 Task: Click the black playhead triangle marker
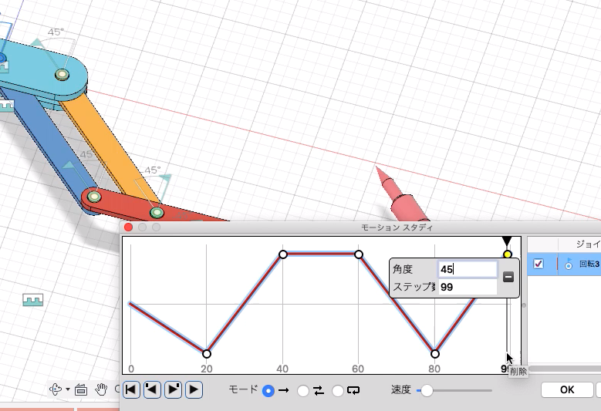click(507, 241)
